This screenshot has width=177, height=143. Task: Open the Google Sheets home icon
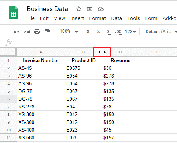pyautogui.click(x=14, y=12)
